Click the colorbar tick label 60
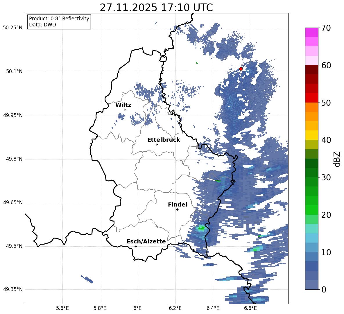 [x=326, y=65]
